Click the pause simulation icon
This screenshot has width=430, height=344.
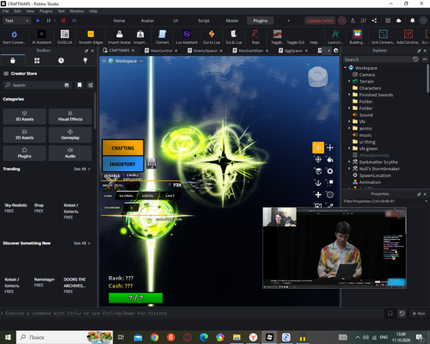tap(48, 21)
